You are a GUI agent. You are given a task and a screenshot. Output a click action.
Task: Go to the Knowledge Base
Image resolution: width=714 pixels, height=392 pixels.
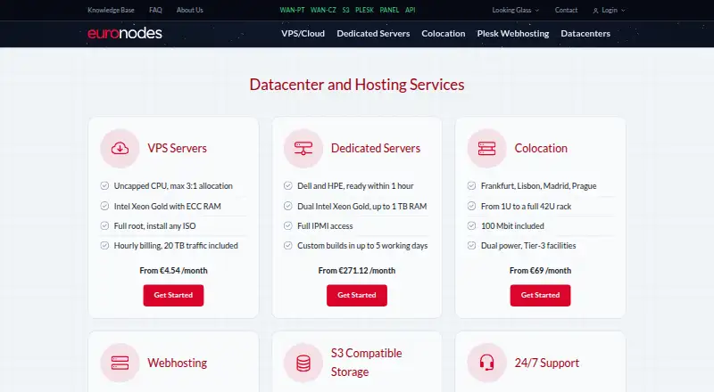[111, 10]
